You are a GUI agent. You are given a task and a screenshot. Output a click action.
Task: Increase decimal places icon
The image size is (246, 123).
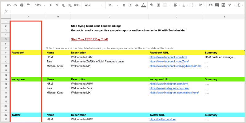point(70,5)
